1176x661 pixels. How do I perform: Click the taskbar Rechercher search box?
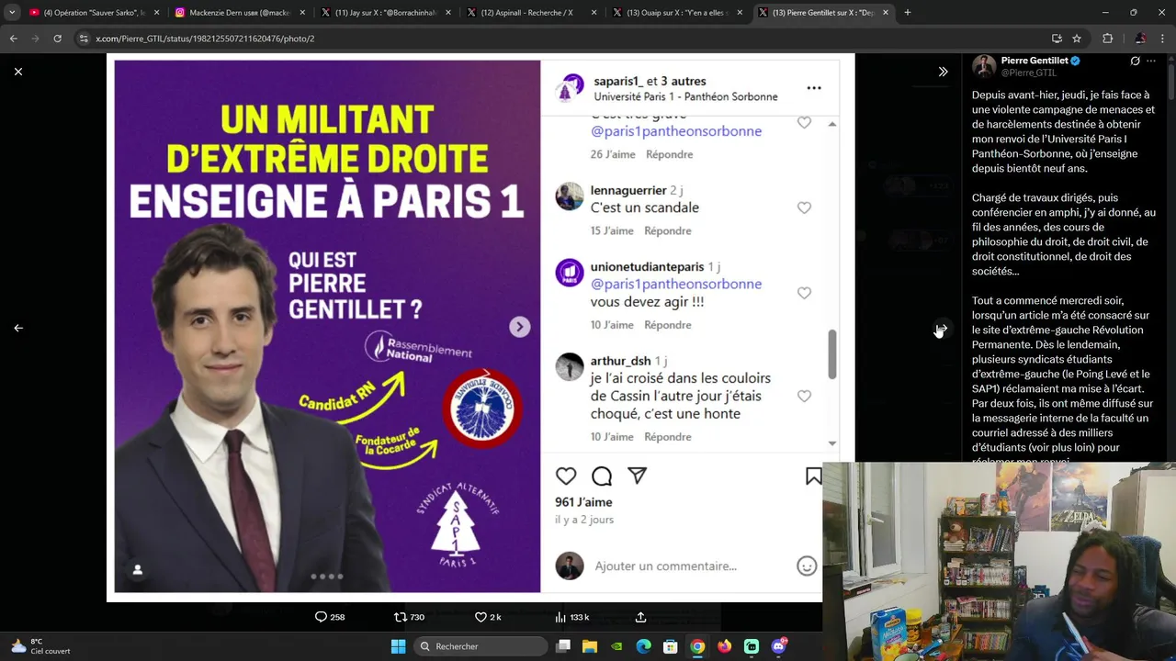(480, 646)
